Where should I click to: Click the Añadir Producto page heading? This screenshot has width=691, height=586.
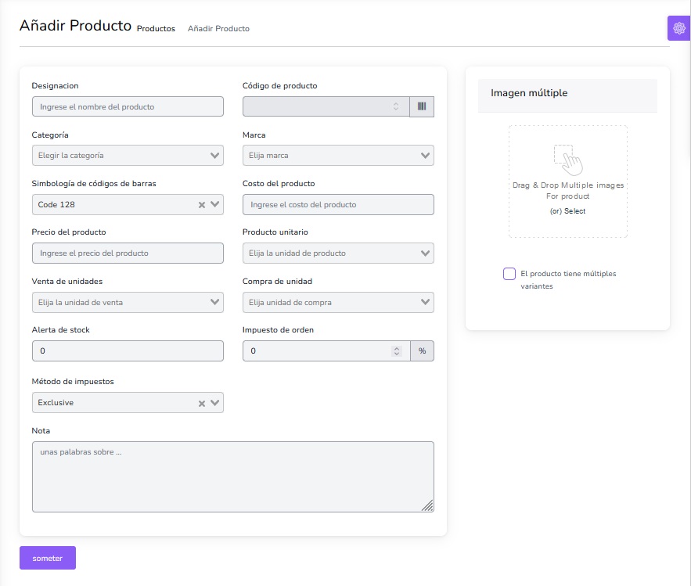75,26
